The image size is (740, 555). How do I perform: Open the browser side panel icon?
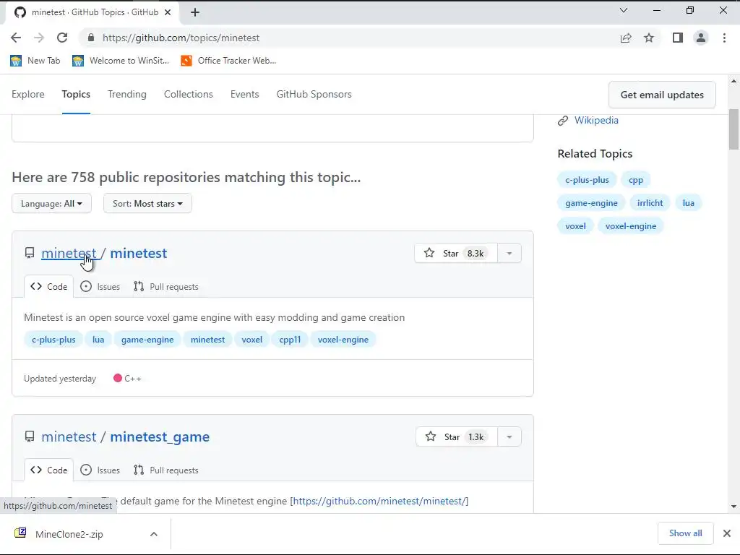[678, 38]
